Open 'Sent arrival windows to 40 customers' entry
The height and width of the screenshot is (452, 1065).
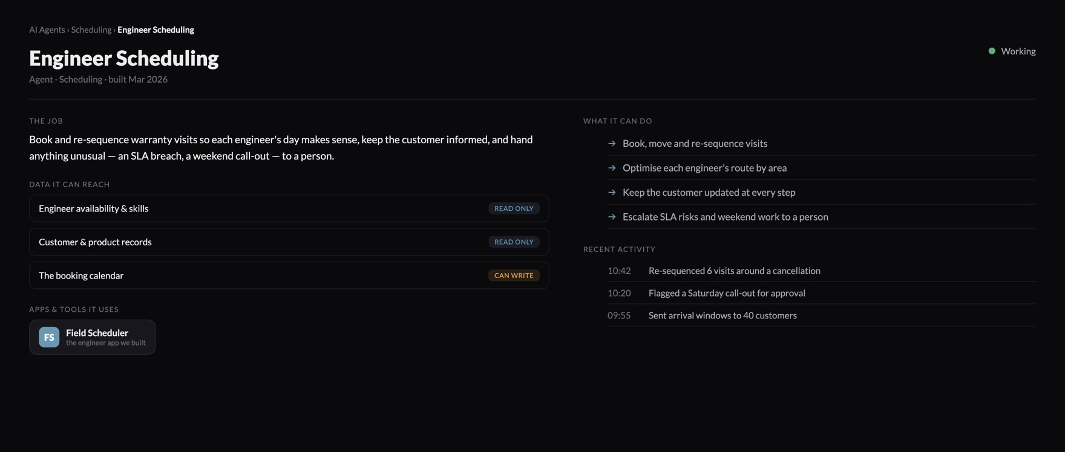[x=723, y=315]
